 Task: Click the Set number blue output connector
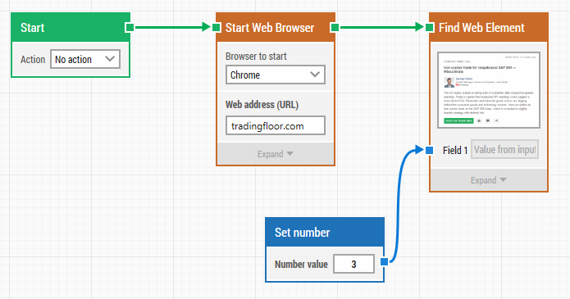pyautogui.click(x=385, y=261)
